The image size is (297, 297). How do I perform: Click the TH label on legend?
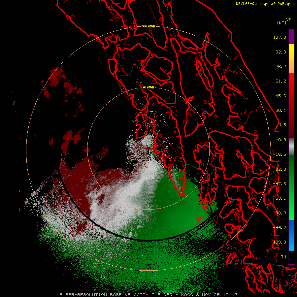click(x=283, y=257)
